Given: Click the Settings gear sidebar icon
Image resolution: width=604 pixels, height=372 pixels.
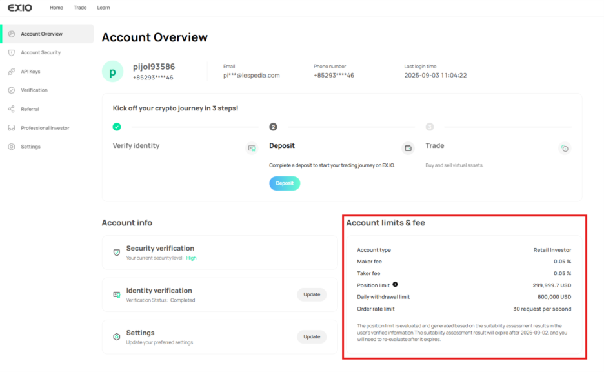Looking at the screenshot, I should [x=12, y=147].
